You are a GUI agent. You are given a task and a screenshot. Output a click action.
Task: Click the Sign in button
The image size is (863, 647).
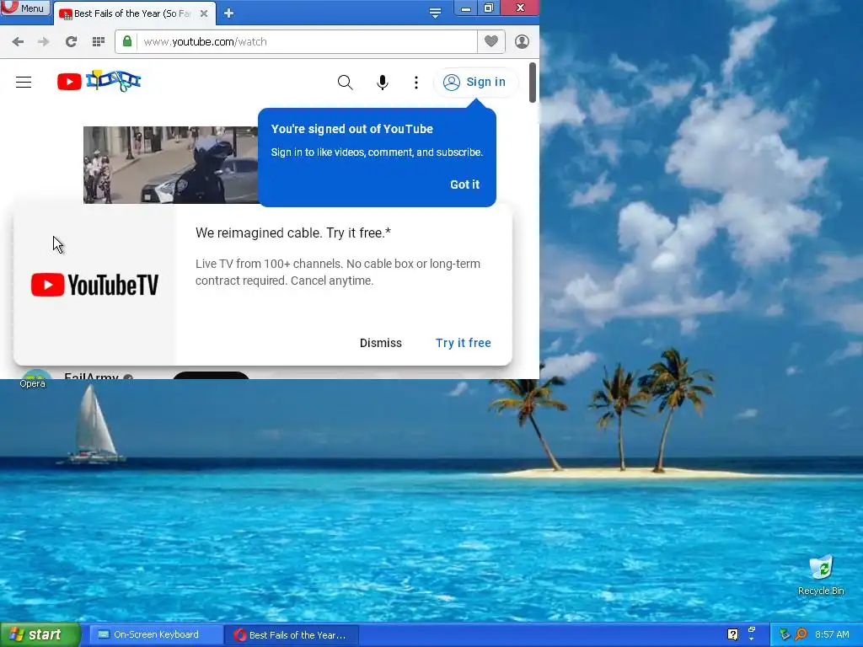[475, 83]
